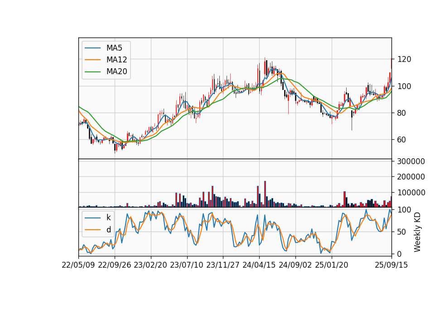
Task: Click the tallest volume bar near 24/04/15
Action: tap(265, 194)
